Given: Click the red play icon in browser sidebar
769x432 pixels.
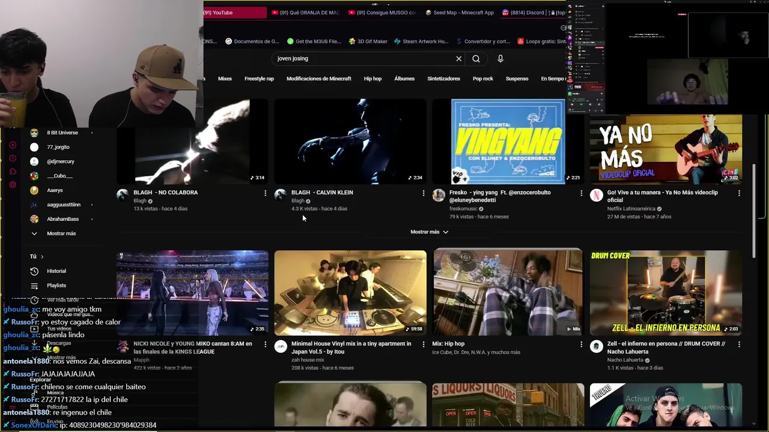Looking at the screenshot, I should coord(13,145).
